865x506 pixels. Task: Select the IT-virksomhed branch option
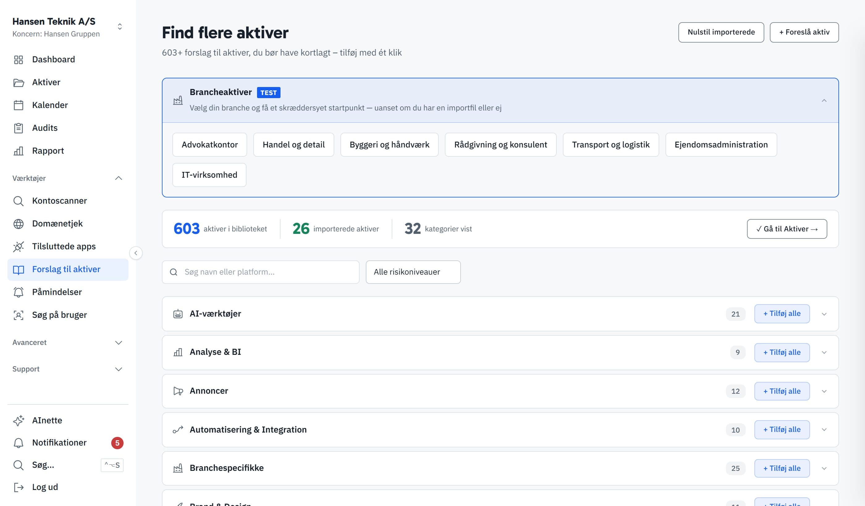[x=209, y=175]
